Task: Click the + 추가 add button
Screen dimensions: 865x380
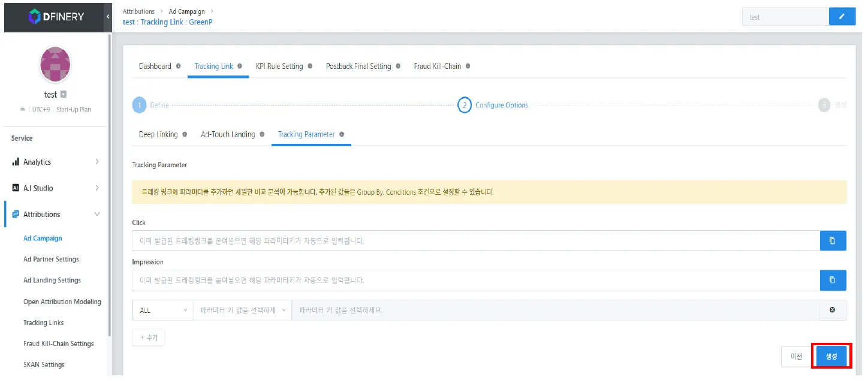Action: [149, 337]
